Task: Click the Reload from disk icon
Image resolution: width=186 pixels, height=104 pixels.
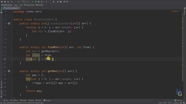Action: coord(8,2)
